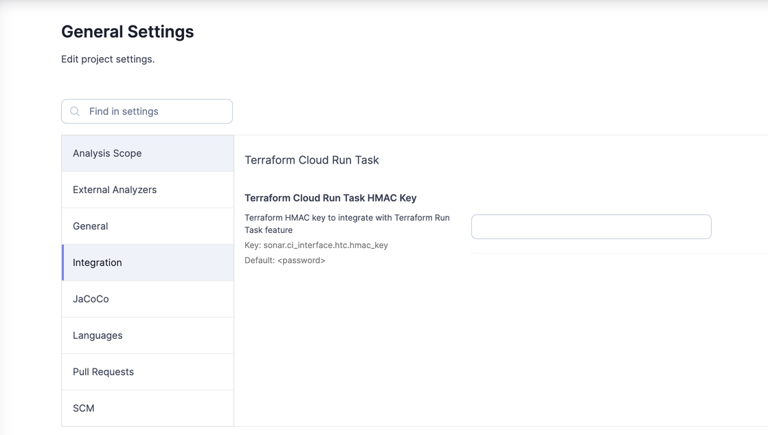Click the General Settings page title
768x435 pixels.
pos(127,32)
